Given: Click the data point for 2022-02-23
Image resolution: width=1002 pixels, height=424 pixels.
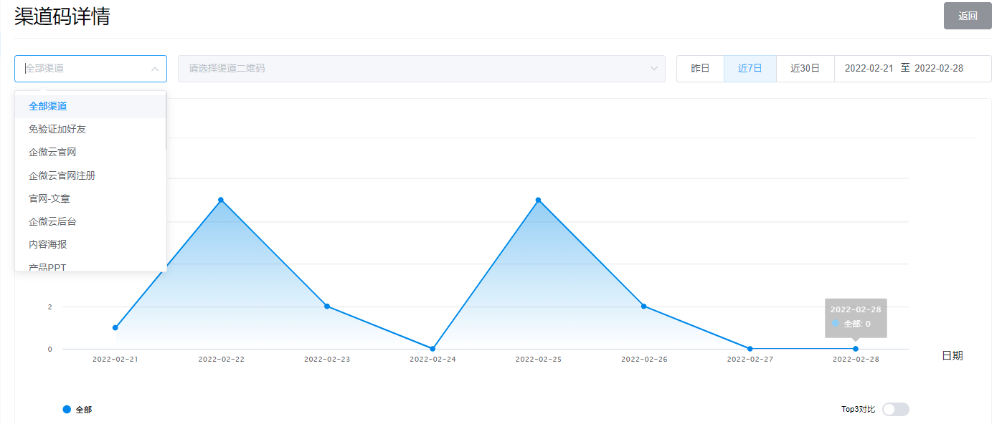Looking at the screenshot, I should pos(327,307).
